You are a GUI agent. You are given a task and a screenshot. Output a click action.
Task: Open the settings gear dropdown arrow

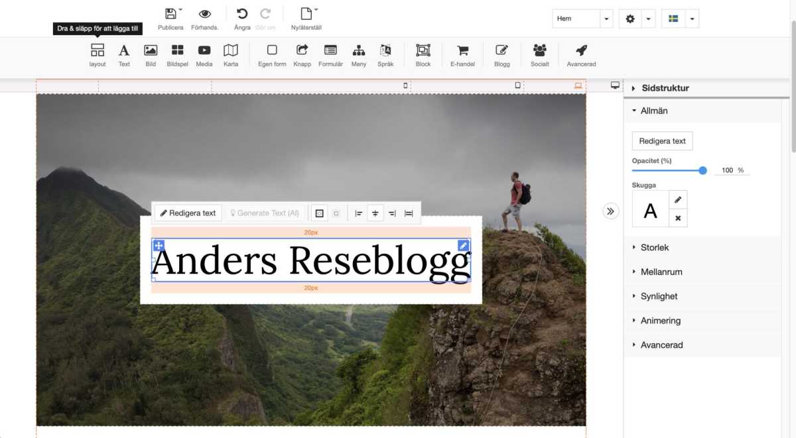tap(649, 19)
